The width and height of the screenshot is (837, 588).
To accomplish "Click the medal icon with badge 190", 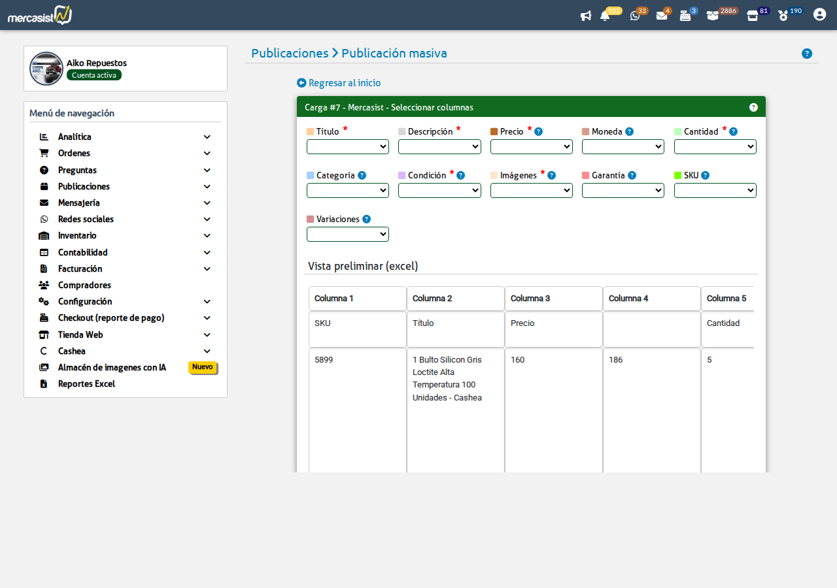I will tap(783, 16).
